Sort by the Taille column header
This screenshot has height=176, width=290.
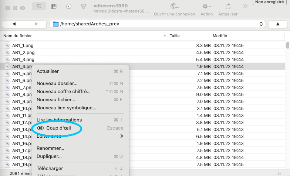(x=175, y=36)
